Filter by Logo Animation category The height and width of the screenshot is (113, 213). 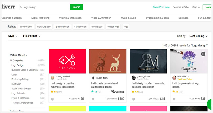click(x=19, y=93)
